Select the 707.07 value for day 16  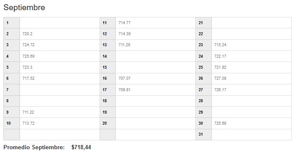pos(125,78)
